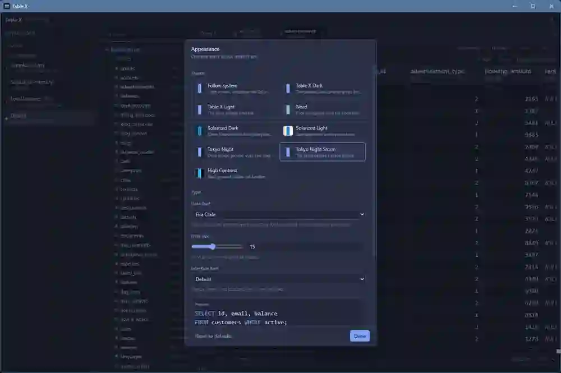The height and width of the screenshot is (373, 561).
Task: Open the Fira Code data font dropdown
Action: point(279,214)
